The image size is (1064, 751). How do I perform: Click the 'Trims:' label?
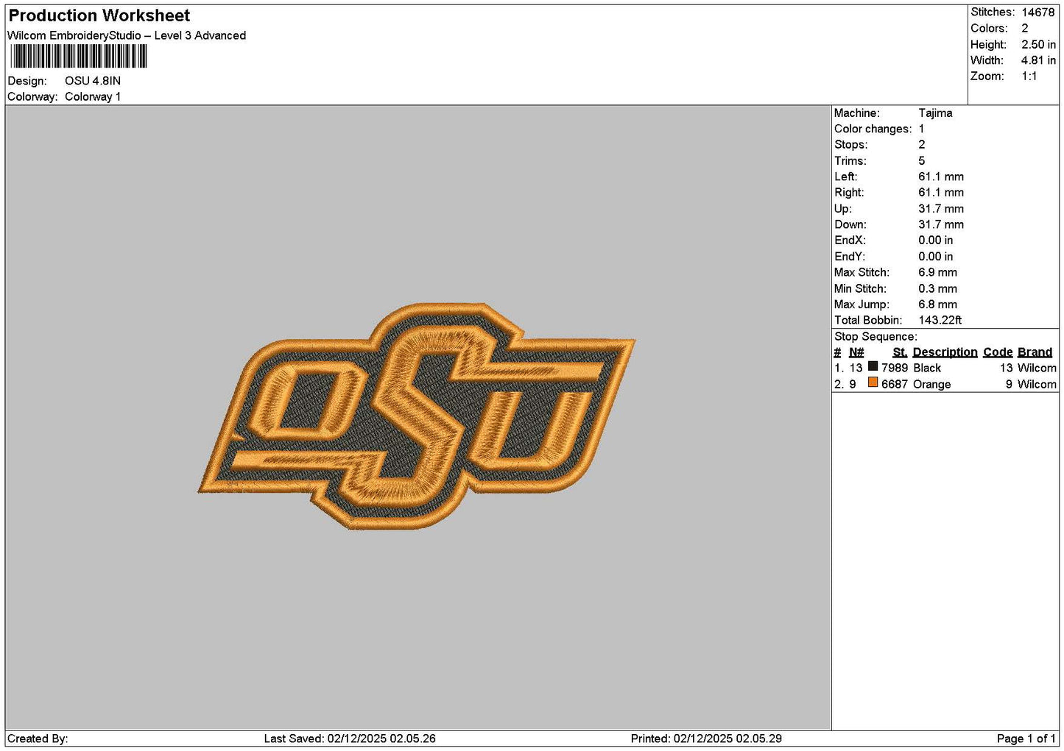[850, 161]
